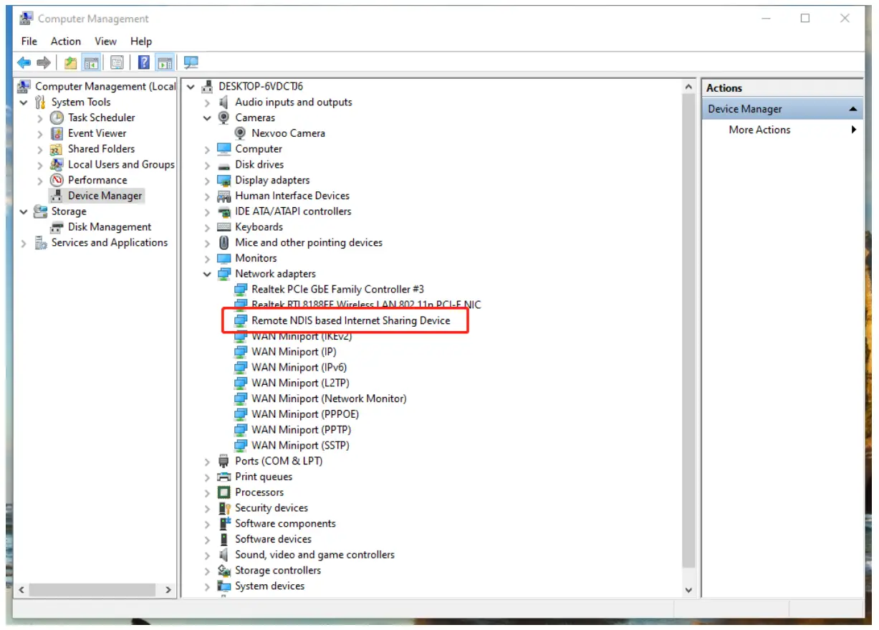Select Storage controllers category
879x630 pixels.
pyautogui.click(x=278, y=571)
